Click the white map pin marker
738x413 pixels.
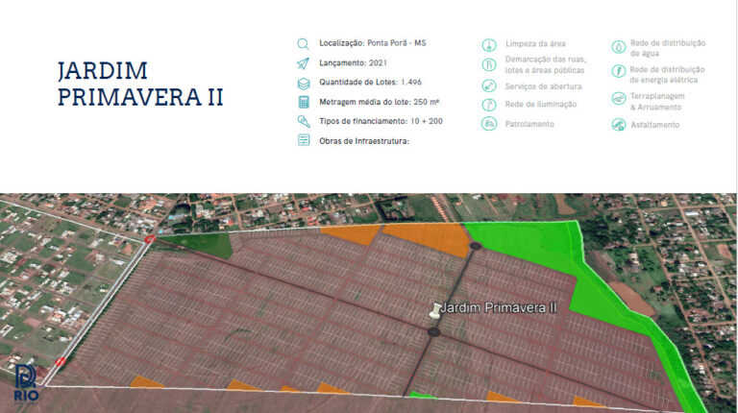pos(434,310)
